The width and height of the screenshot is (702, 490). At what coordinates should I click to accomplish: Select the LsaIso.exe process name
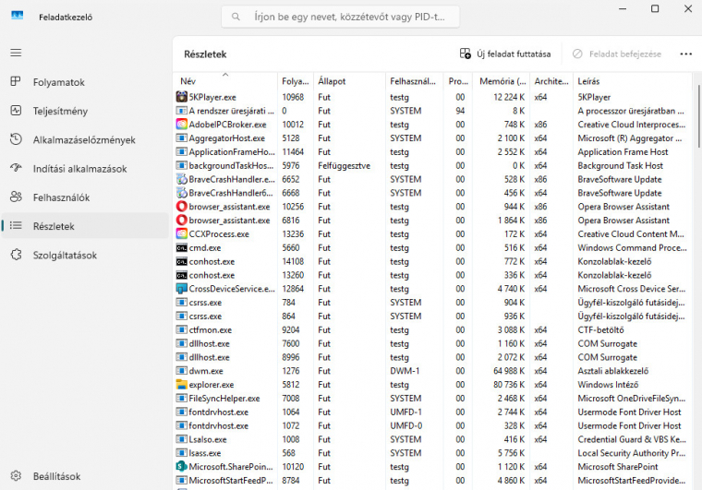pyautogui.click(x=208, y=439)
